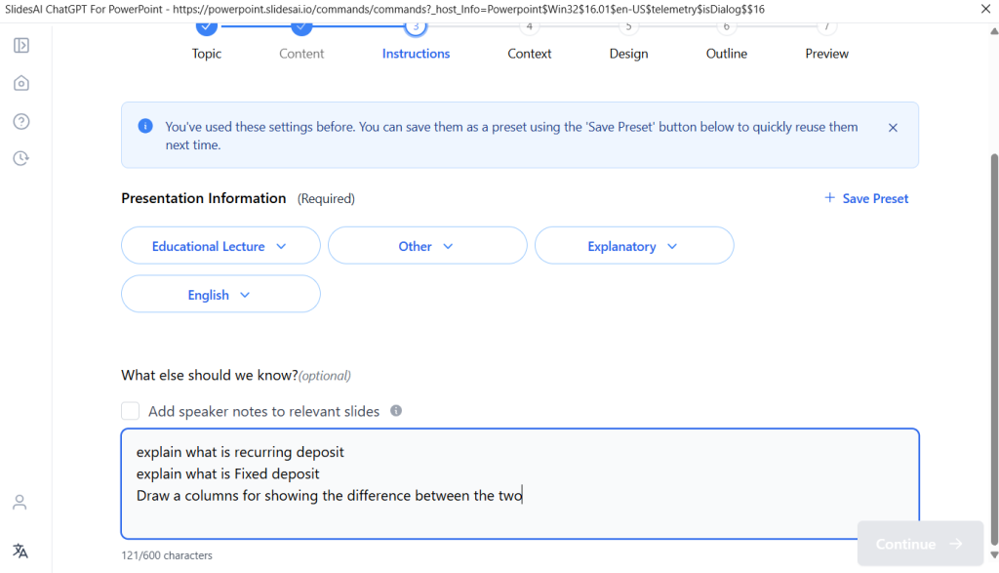999x573 pixels.
Task: Open the user account icon
Action: coord(20,502)
